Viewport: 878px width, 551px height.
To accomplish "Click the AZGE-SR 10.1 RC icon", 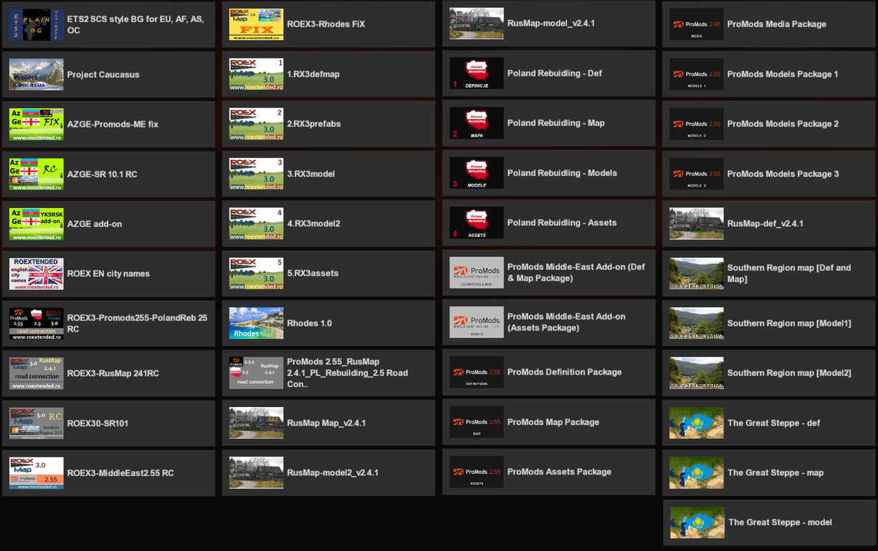I will click(x=37, y=174).
